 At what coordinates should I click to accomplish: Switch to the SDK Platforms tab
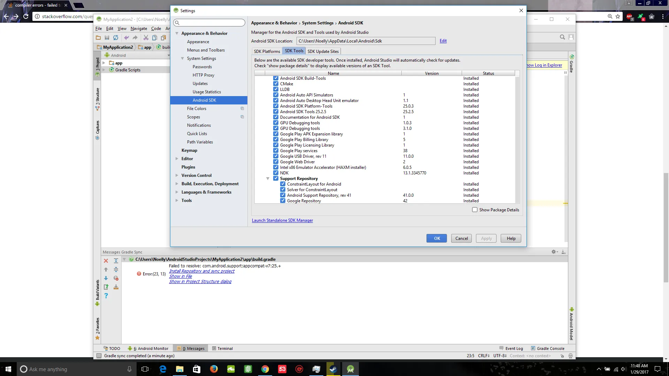pos(267,51)
